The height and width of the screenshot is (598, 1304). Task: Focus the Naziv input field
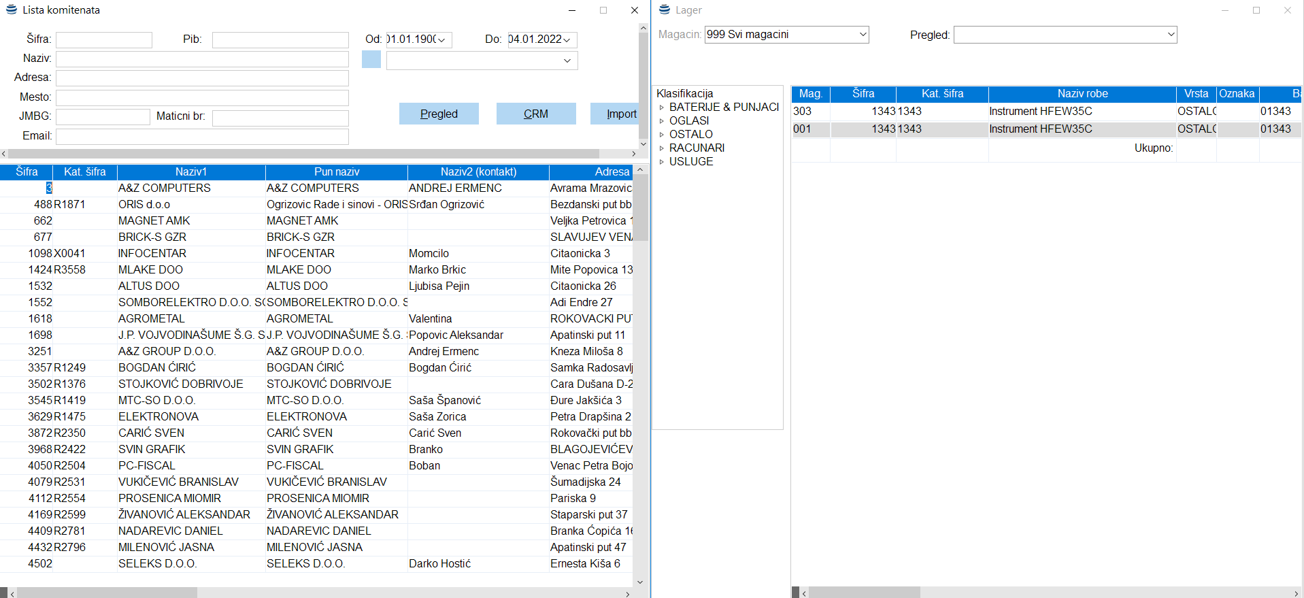click(202, 59)
